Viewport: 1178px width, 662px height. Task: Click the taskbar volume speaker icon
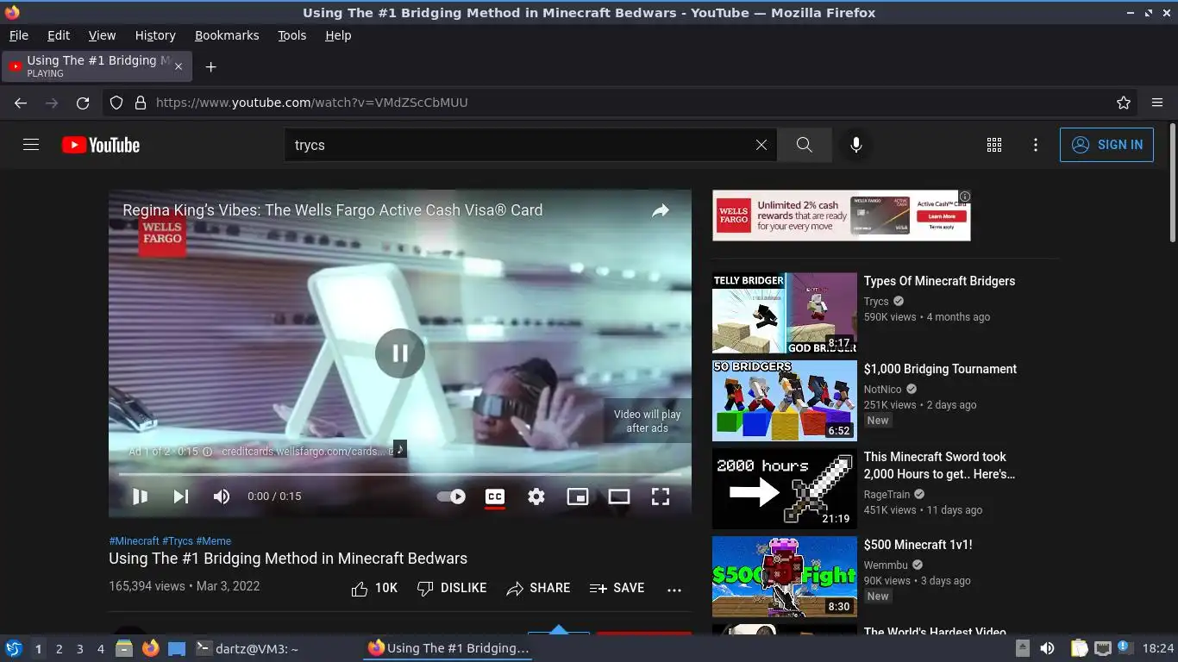[1048, 648]
